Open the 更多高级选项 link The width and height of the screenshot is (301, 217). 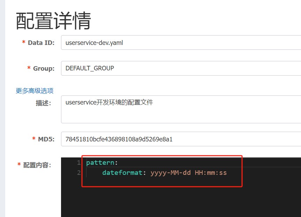35,91
